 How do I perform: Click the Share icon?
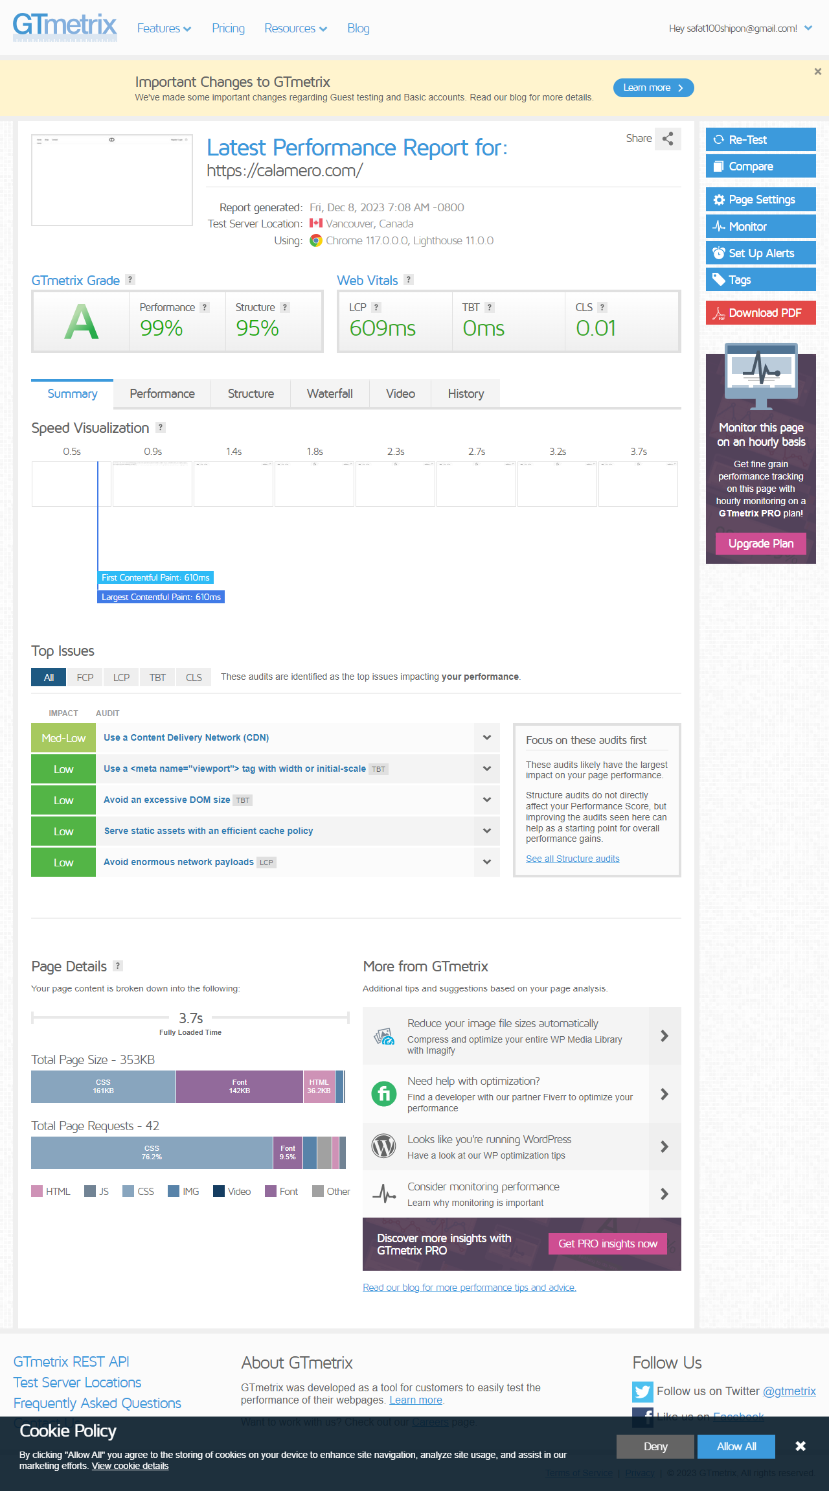coord(668,139)
